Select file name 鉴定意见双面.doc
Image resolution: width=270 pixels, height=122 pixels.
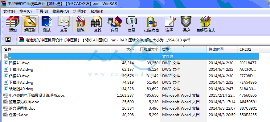tap(24, 102)
